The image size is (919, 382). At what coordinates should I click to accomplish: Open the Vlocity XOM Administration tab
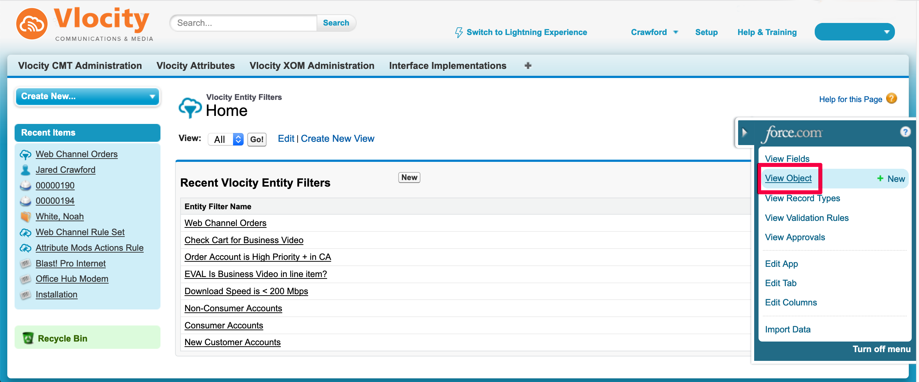click(312, 66)
